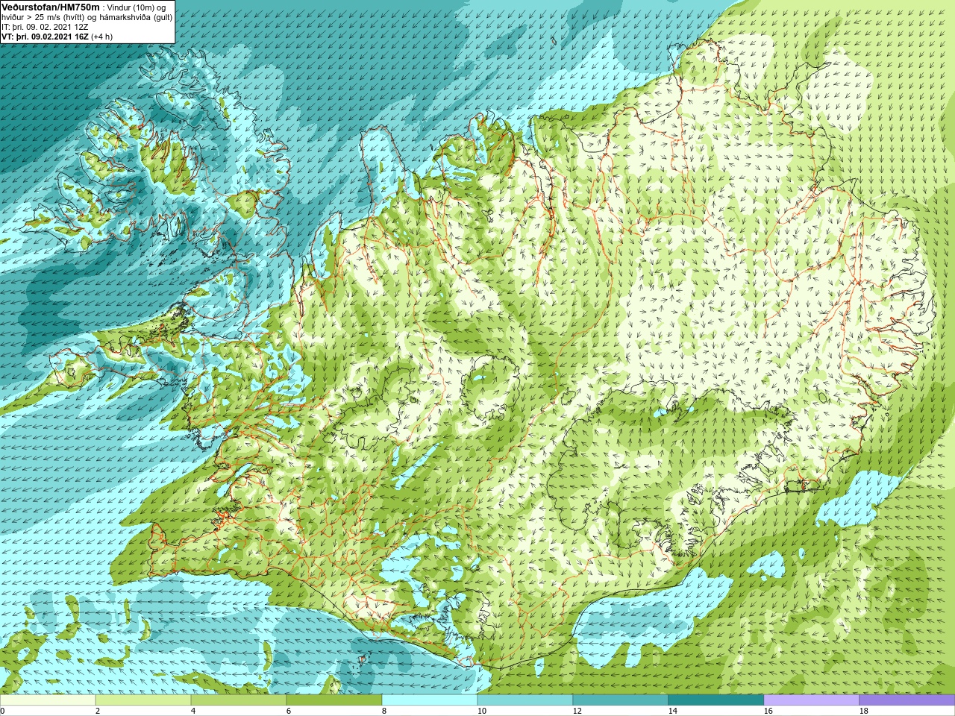The height and width of the screenshot is (716, 955).
Task: Click the light cyan 8–10 m/s legend swatch
Action: tap(430, 700)
